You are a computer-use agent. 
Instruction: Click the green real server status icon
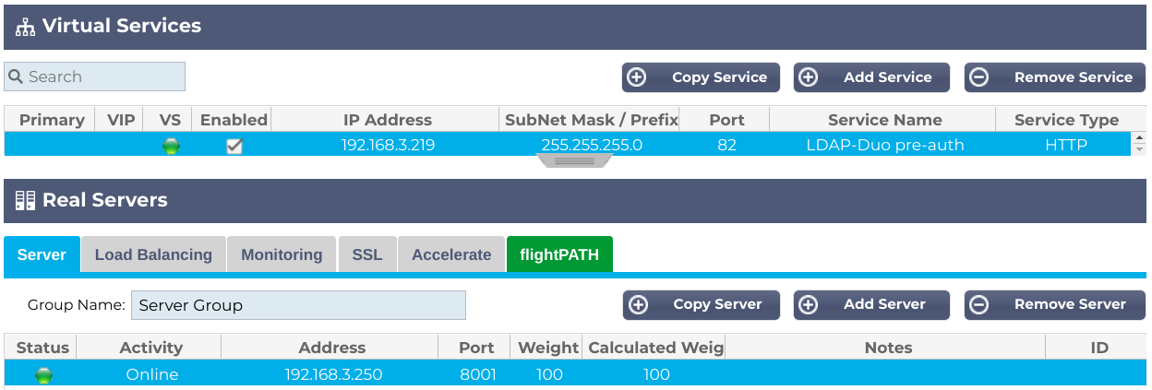pos(43,375)
